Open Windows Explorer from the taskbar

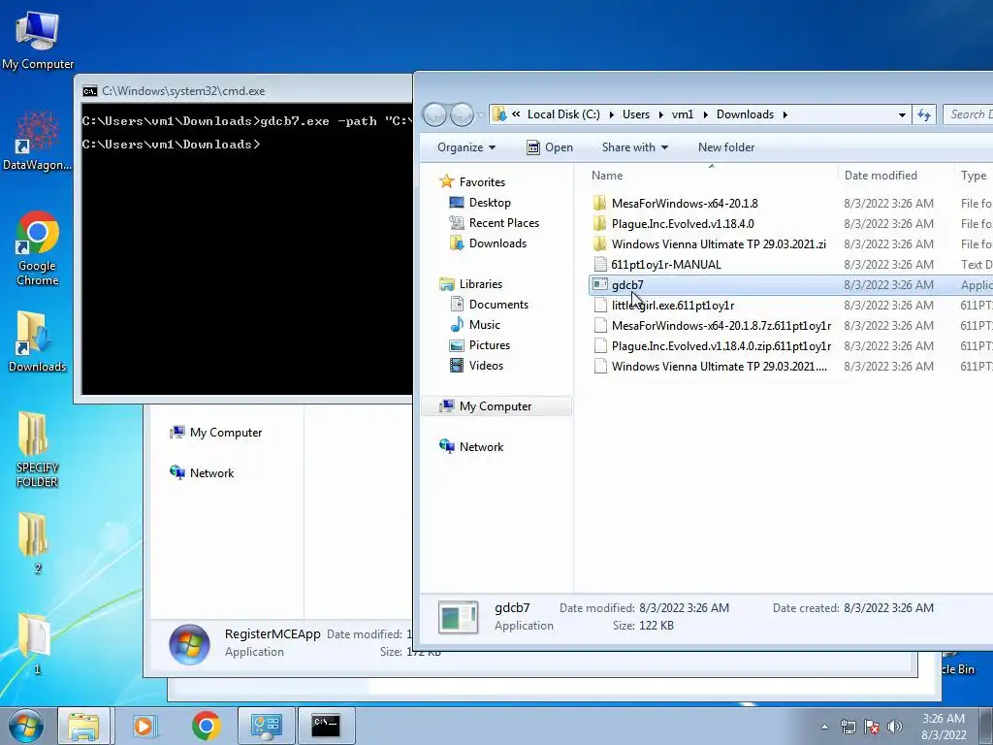(x=83, y=726)
